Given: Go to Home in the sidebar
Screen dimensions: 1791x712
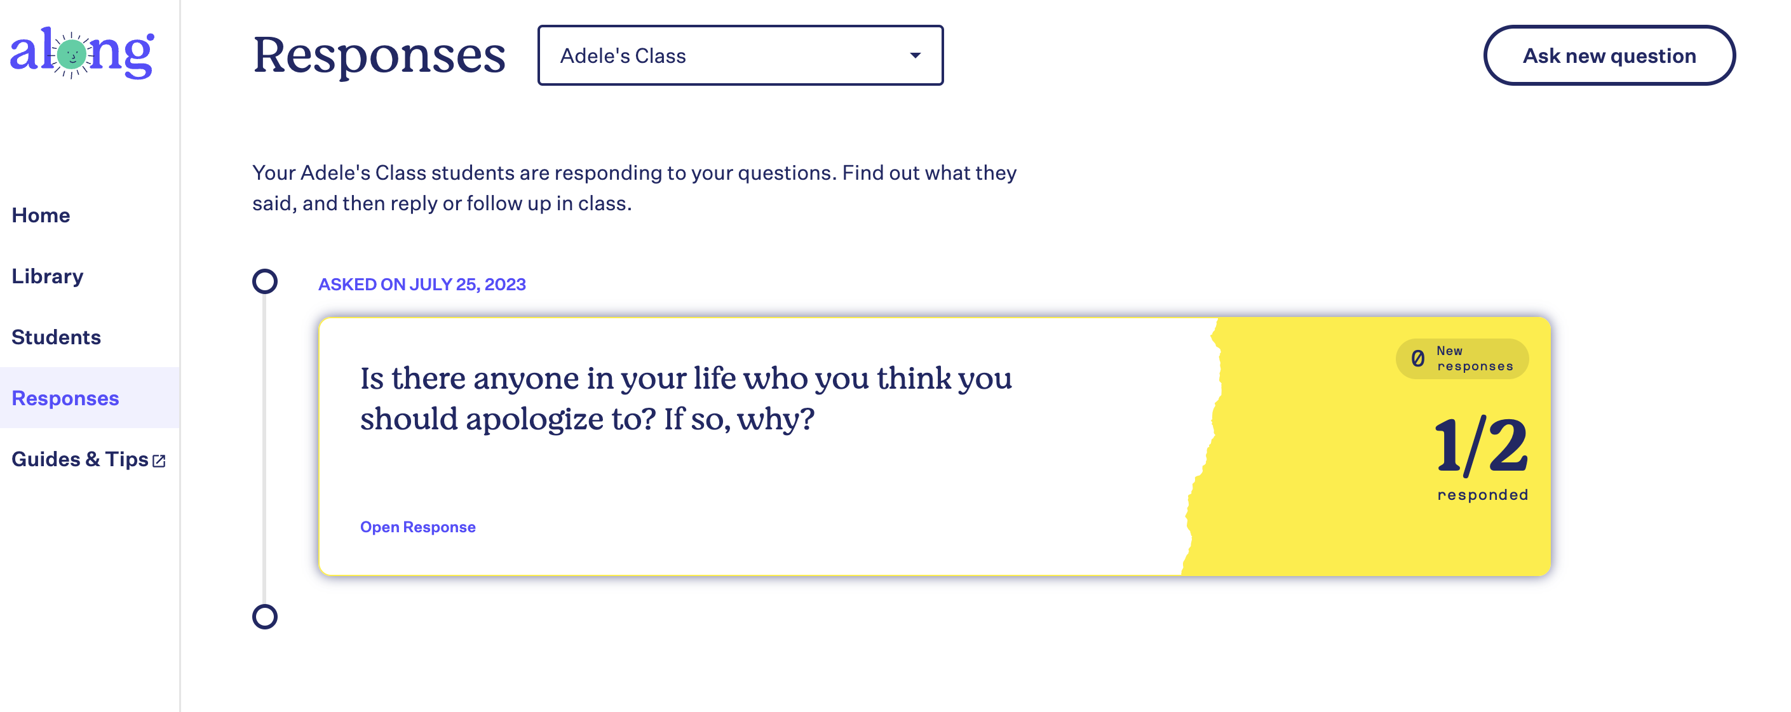Looking at the screenshot, I should (41, 215).
